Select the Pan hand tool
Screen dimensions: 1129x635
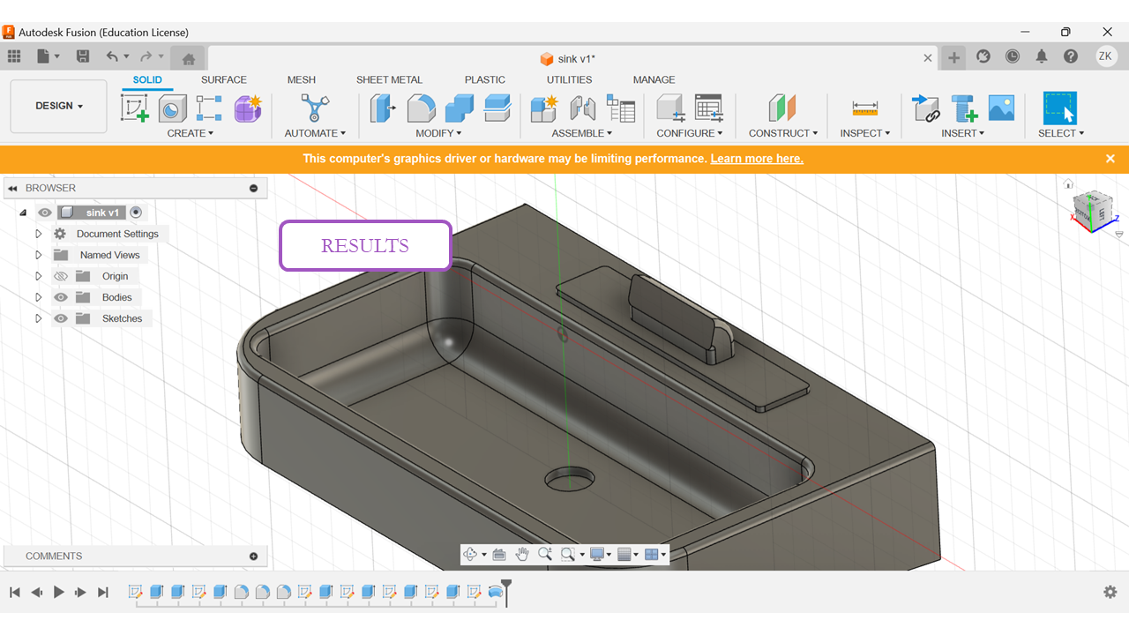[522, 554]
